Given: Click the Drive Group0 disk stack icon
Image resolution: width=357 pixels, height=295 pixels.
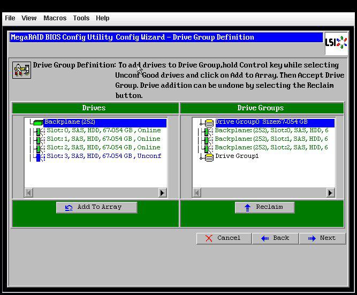Looking at the screenshot, I should [209, 123].
